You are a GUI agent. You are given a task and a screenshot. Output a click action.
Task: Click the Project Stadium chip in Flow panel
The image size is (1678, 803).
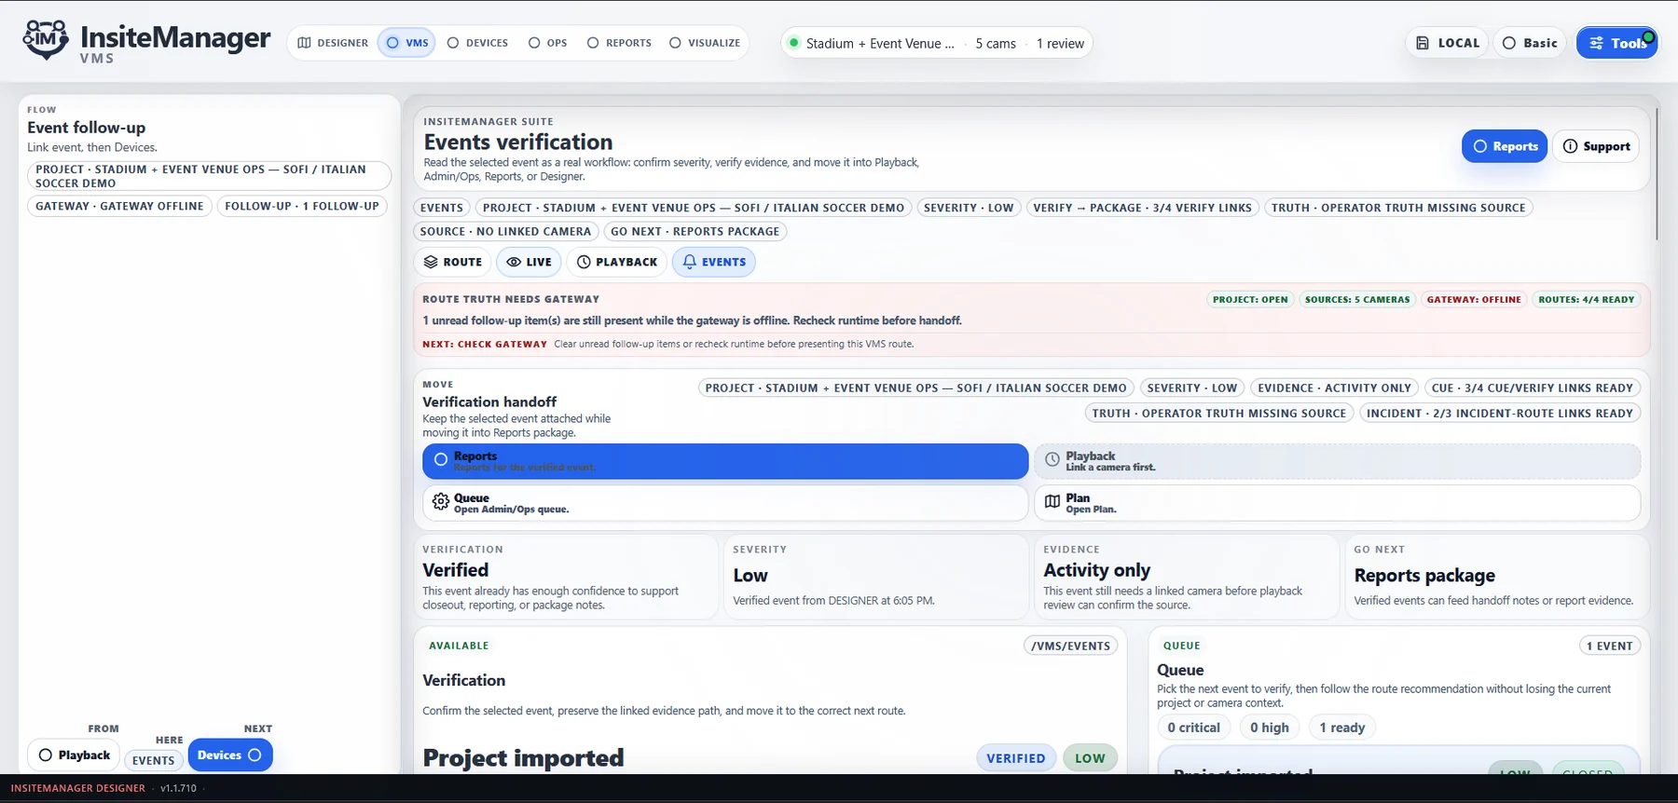(x=209, y=176)
